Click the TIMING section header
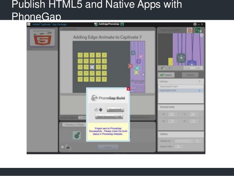The height and width of the screenshot is (176, 234). click(x=181, y=134)
